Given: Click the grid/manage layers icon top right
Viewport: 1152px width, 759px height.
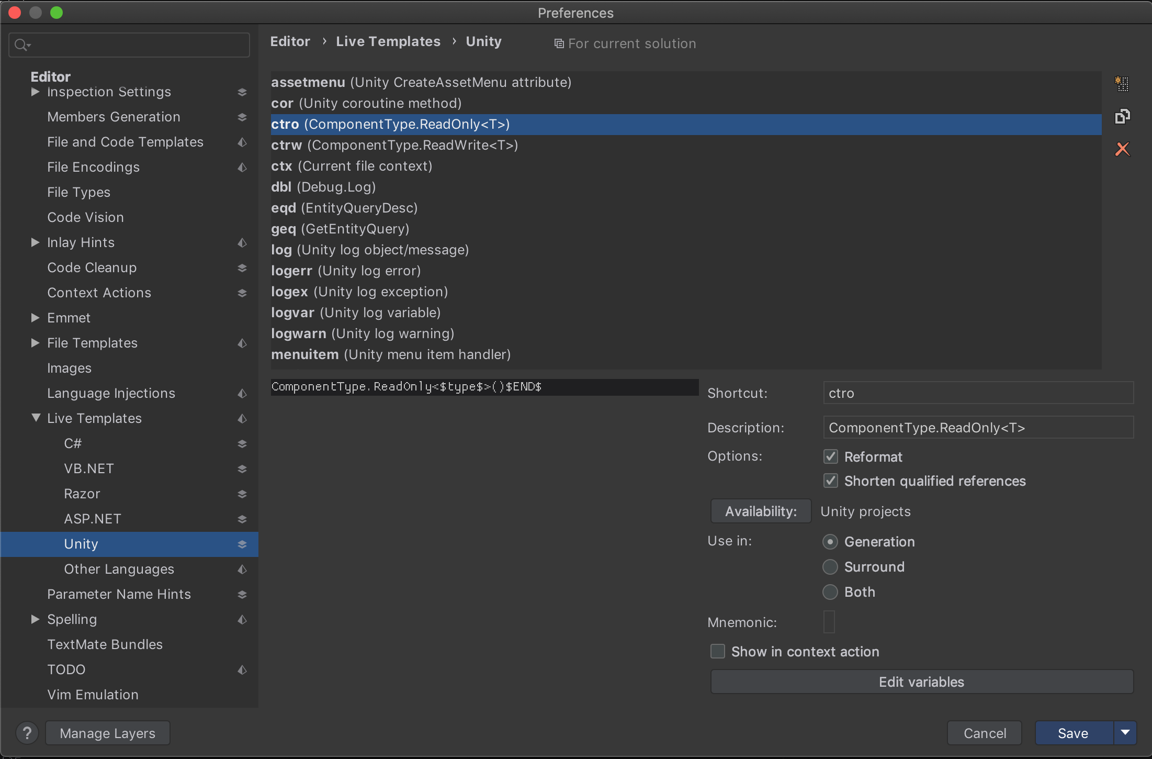Looking at the screenshot, I should 1122,83.
